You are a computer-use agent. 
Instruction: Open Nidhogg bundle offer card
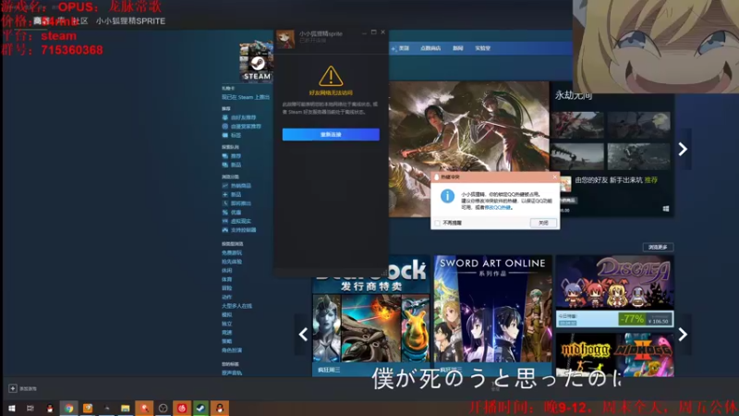614,355
